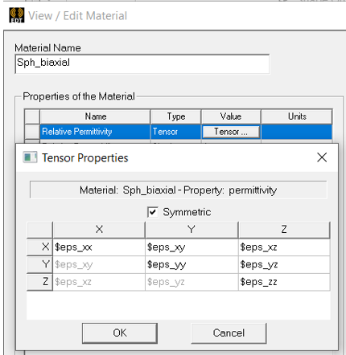
Task: Click the greyed $eps_yz cell in row Z
Action: point(192,282)
